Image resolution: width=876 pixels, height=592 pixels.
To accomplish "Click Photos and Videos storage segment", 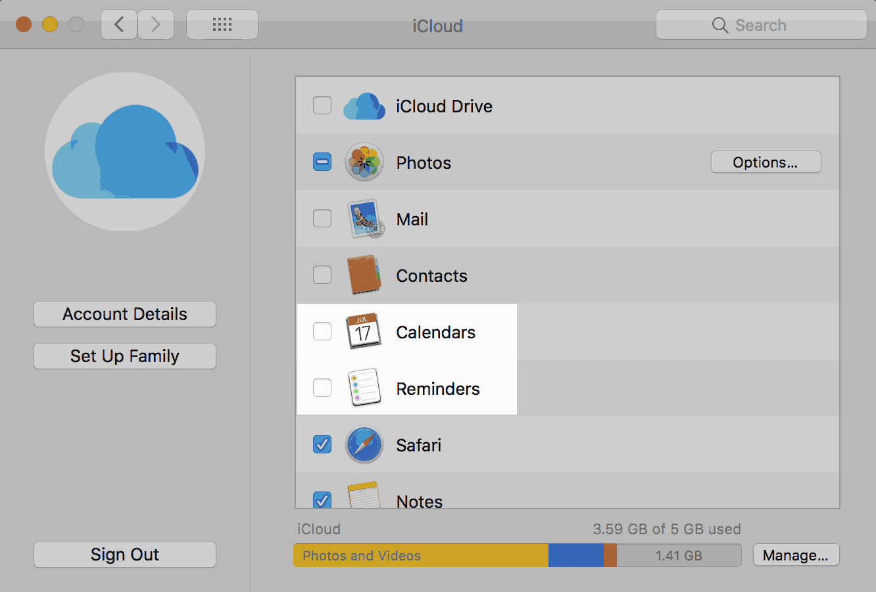I will click(x=421, y=556).
